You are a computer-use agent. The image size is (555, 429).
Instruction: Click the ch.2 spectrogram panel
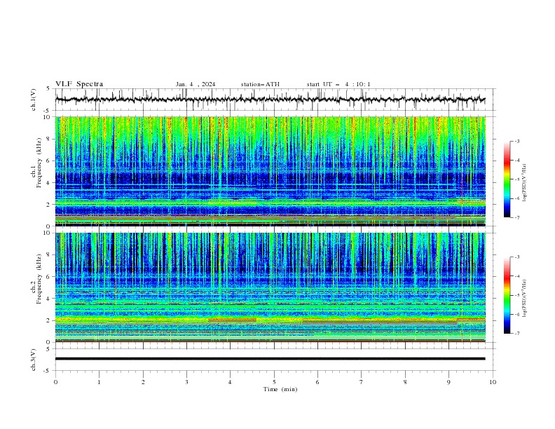[270, 287]
